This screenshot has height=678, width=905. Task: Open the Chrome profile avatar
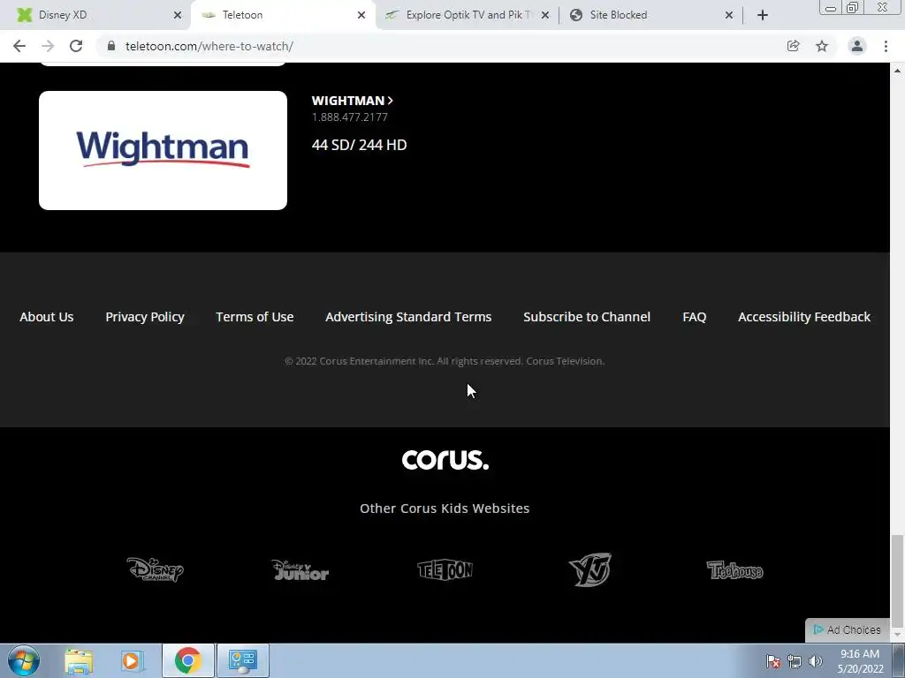[857, 46]
